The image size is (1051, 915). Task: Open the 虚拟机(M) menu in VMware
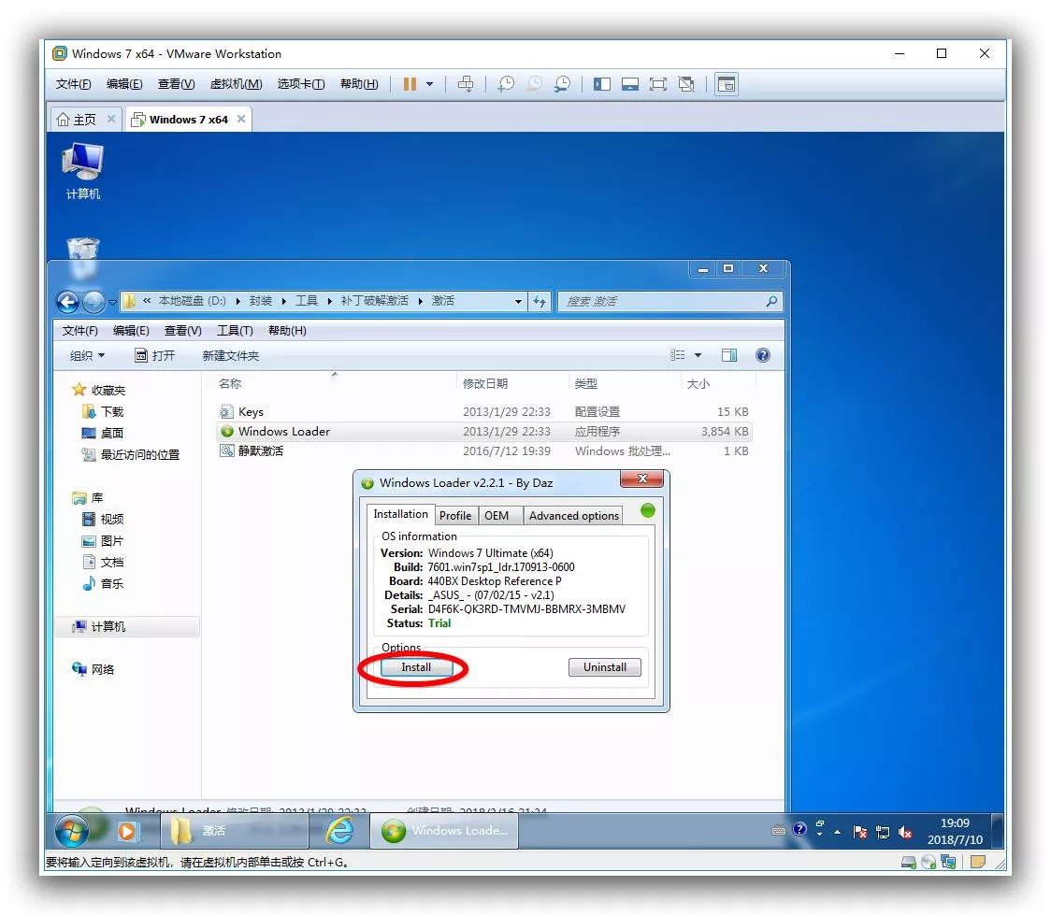tap(236, 84)
